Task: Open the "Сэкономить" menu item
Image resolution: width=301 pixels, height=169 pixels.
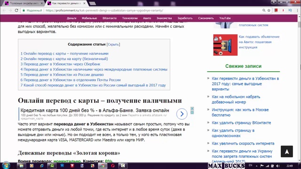Action: click(x=206, y=18)
